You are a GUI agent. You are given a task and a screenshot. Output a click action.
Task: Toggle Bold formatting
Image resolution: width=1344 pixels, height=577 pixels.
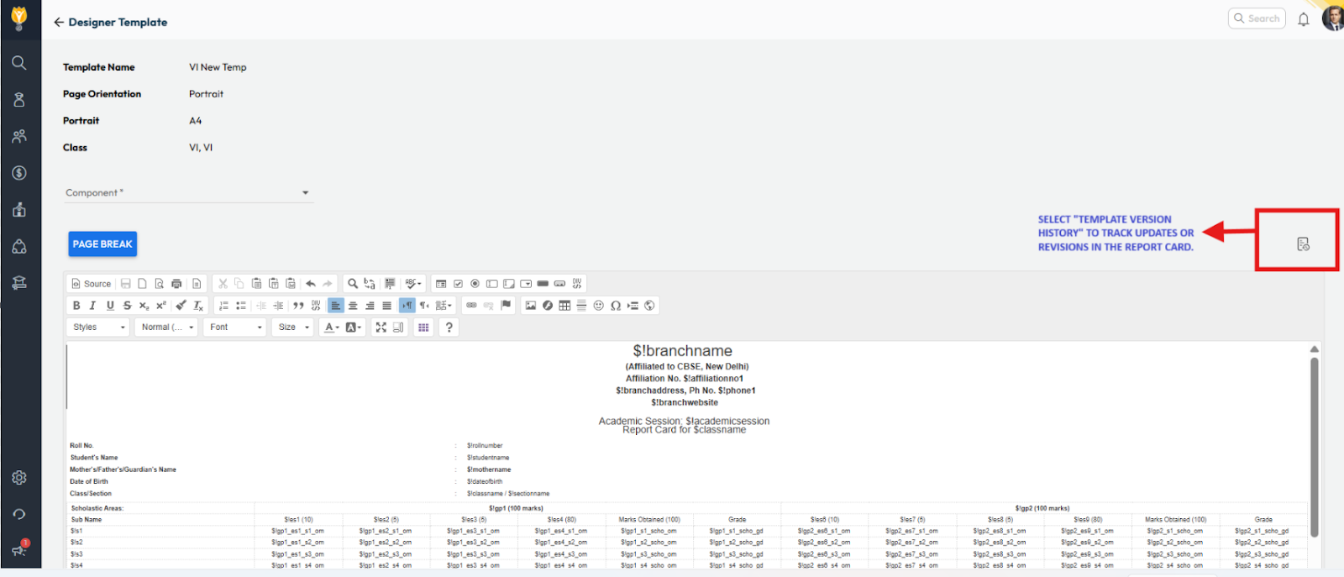(76, 306)
